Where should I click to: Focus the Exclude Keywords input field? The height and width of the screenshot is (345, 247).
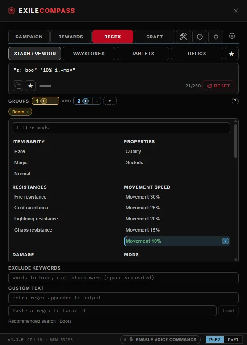pyautogui.click(x=123, y=278)
